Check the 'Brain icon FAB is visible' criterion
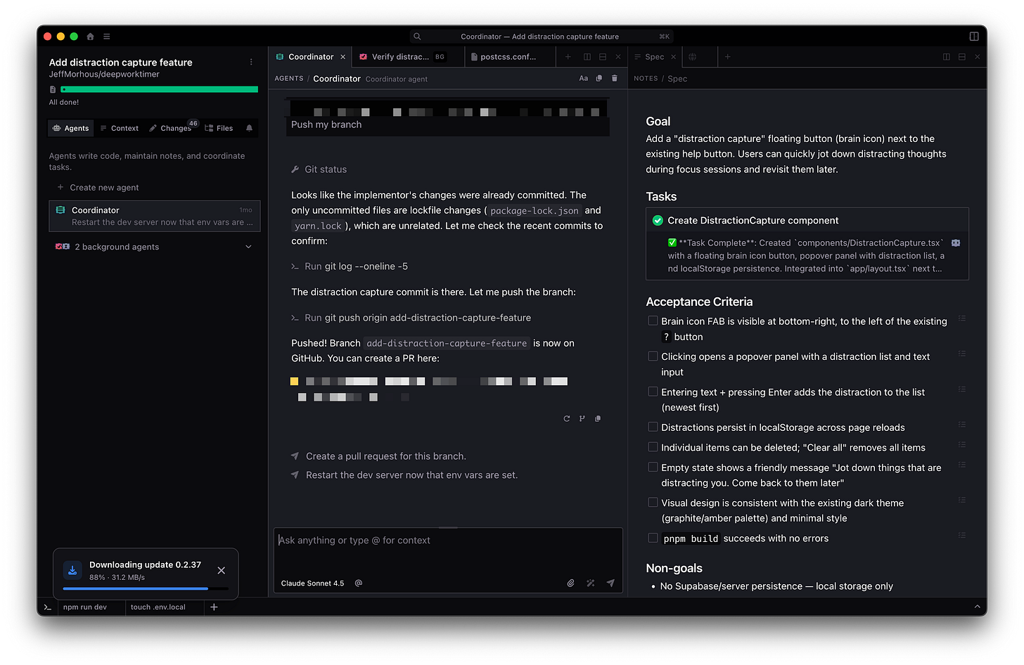The height and width of the screenshot is (665, 1024). pos(653,320)
